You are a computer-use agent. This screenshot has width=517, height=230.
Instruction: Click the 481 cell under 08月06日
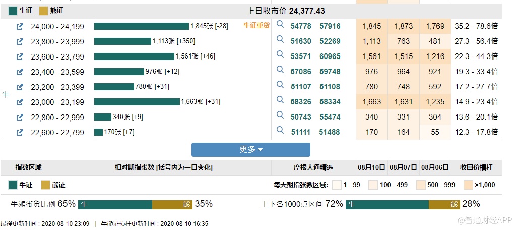click(435, 41)
